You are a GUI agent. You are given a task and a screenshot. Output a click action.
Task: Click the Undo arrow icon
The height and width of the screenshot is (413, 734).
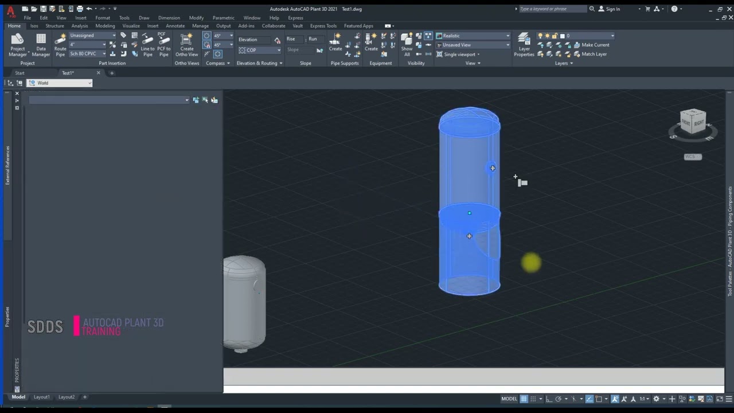[89, 9]
